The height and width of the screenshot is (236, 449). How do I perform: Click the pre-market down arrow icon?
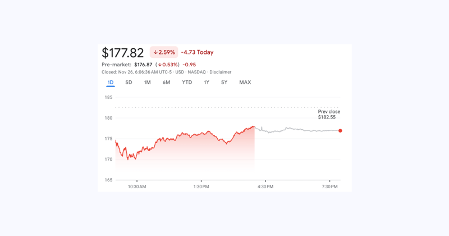tap(160, 65)
